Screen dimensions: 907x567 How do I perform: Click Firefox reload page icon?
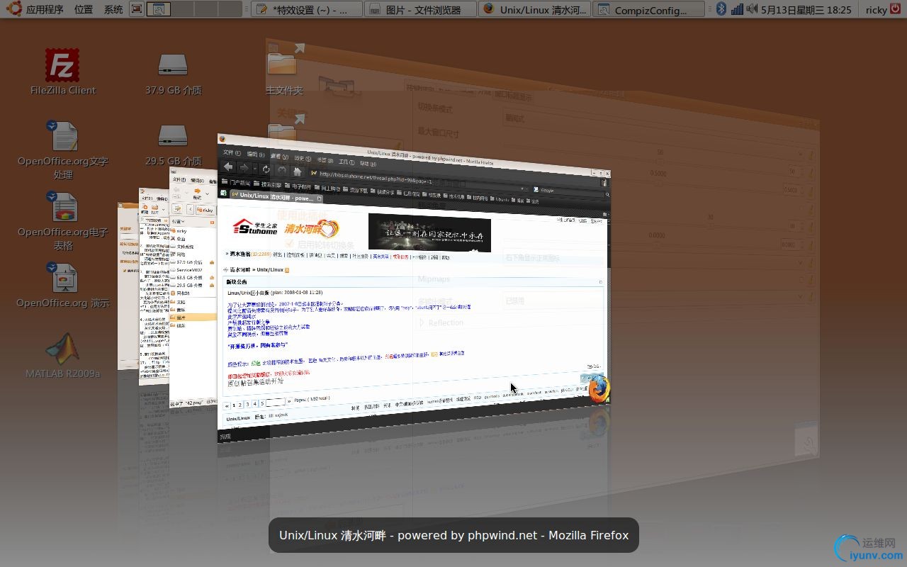(x=265, y=169)
